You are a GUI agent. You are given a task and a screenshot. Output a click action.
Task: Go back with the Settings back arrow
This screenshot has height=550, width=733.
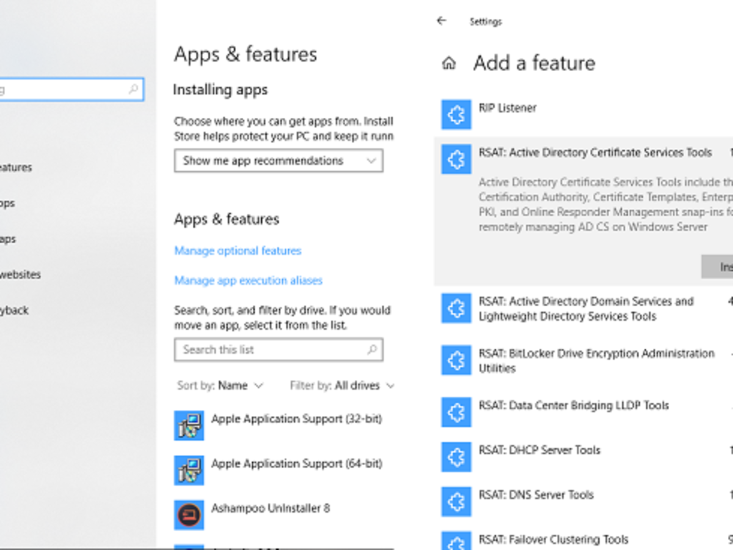[x=442, y=21]
